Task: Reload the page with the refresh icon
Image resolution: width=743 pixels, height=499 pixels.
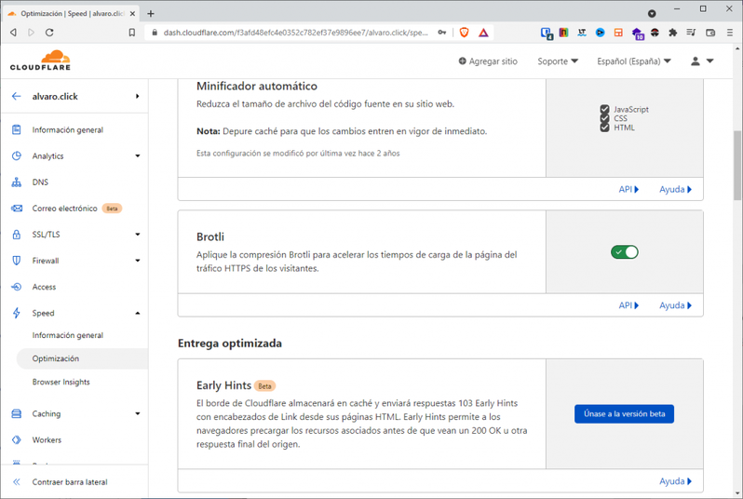Action: (x=49, y=33)
